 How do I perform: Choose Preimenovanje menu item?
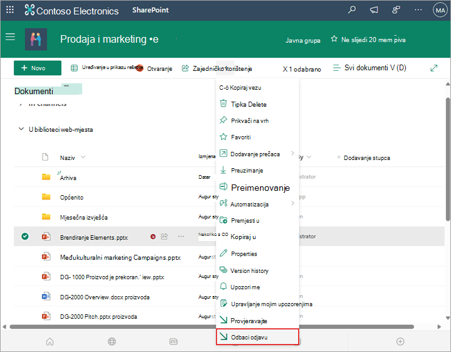click(257, 188)
